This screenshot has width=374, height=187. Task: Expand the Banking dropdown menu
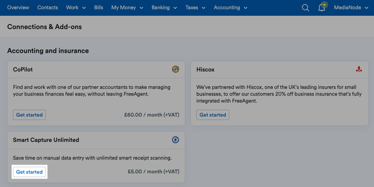(164, 8)
